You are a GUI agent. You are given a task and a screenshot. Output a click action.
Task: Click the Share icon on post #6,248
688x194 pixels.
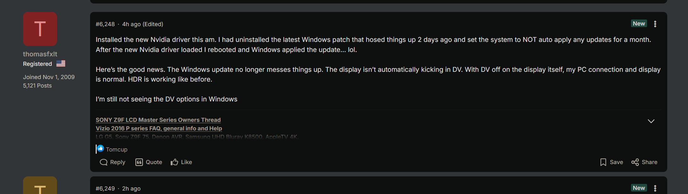(x=635, y=162)
